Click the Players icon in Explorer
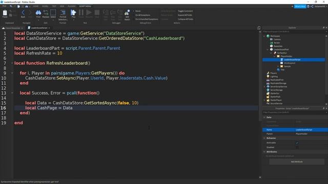 [x=268, y=73]
